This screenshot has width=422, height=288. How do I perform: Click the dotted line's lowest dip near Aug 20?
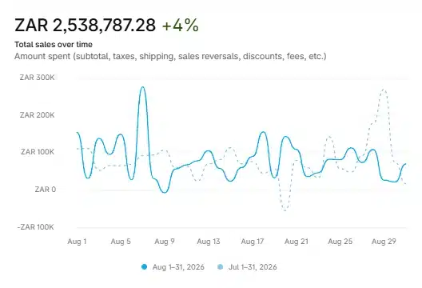coord(285,210)
